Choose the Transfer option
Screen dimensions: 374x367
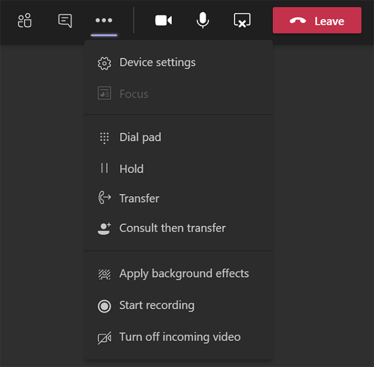(139, 199)
